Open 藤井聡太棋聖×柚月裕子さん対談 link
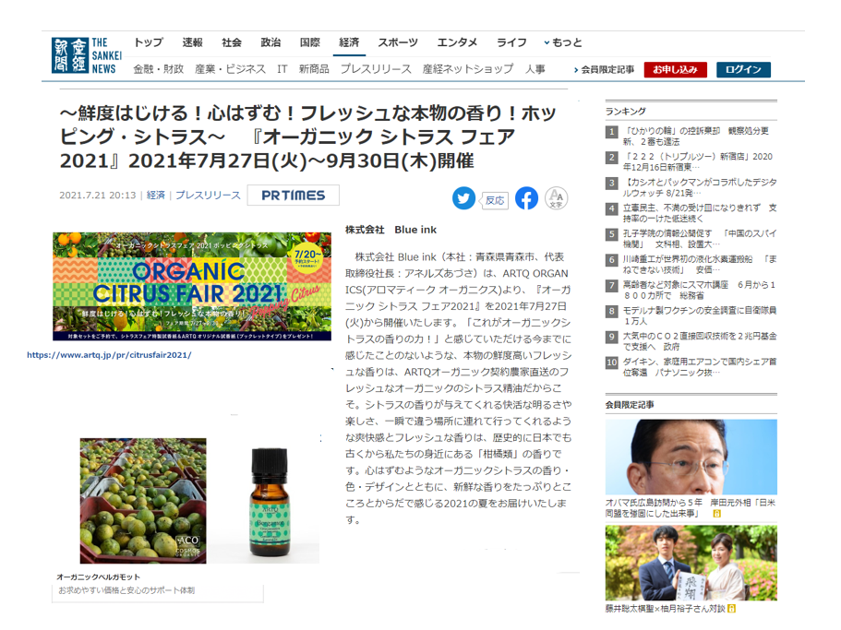 [665, 609]
